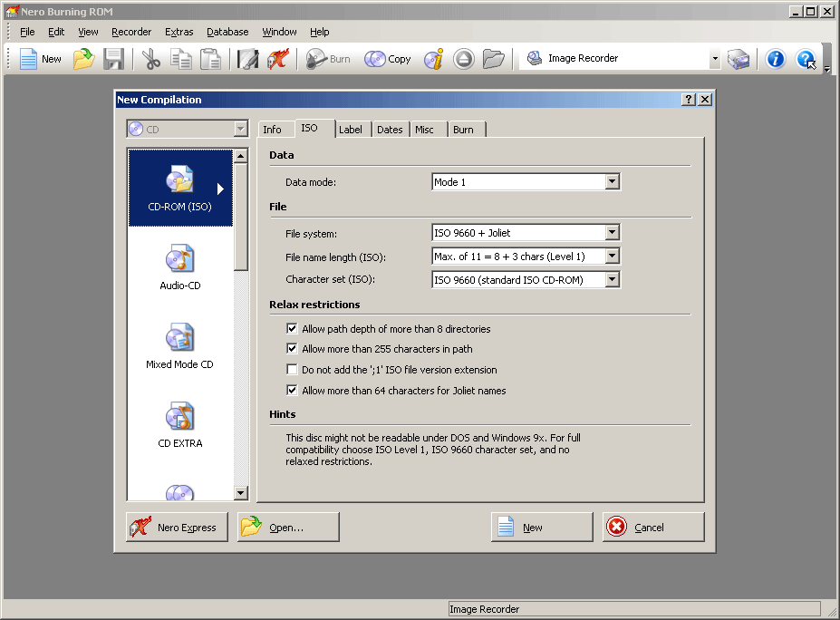This screenshot has height=620, width=840.
Task: Enable Do not add ';1' ISO version extension
Action: click(x=292, y=369)
